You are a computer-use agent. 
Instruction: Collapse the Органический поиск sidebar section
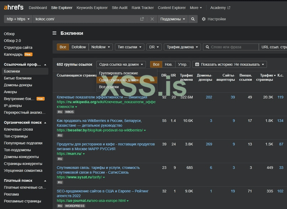point(45,123)
